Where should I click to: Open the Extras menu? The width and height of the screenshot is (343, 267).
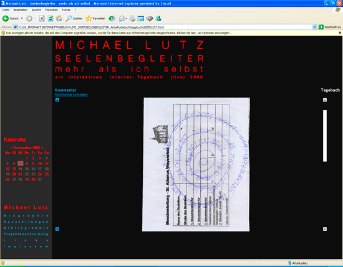[x=66, y=10]
